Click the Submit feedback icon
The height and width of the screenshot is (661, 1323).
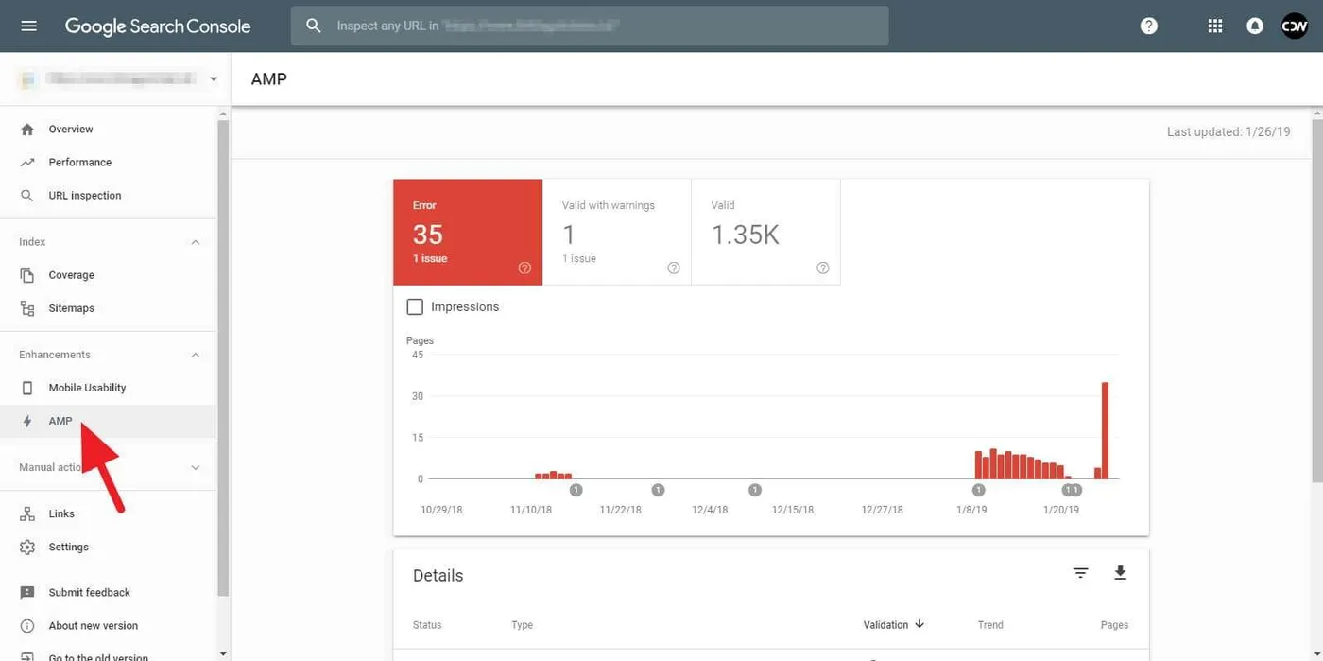coord(27,592)
